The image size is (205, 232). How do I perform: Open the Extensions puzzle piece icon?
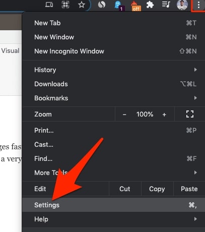point(150,5)
